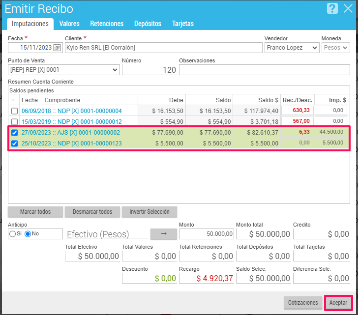Screen dimensions: 358x315
Task: Click the Efectivo (Pesos) field
Action: point(107,234)
